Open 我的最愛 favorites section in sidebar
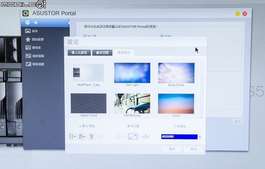The width and height of the screenshot is (265, 169). (x=45, y=39)
